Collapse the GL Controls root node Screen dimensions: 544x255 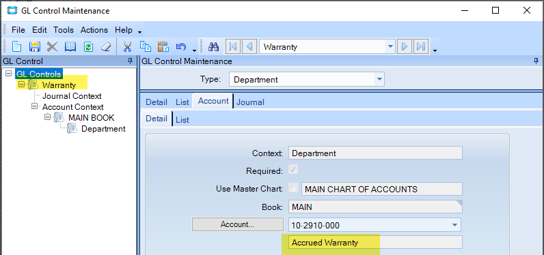tap(9, 74)
